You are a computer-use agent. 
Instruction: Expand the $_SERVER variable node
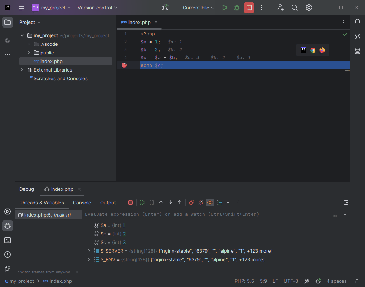(x=89, y=251)
